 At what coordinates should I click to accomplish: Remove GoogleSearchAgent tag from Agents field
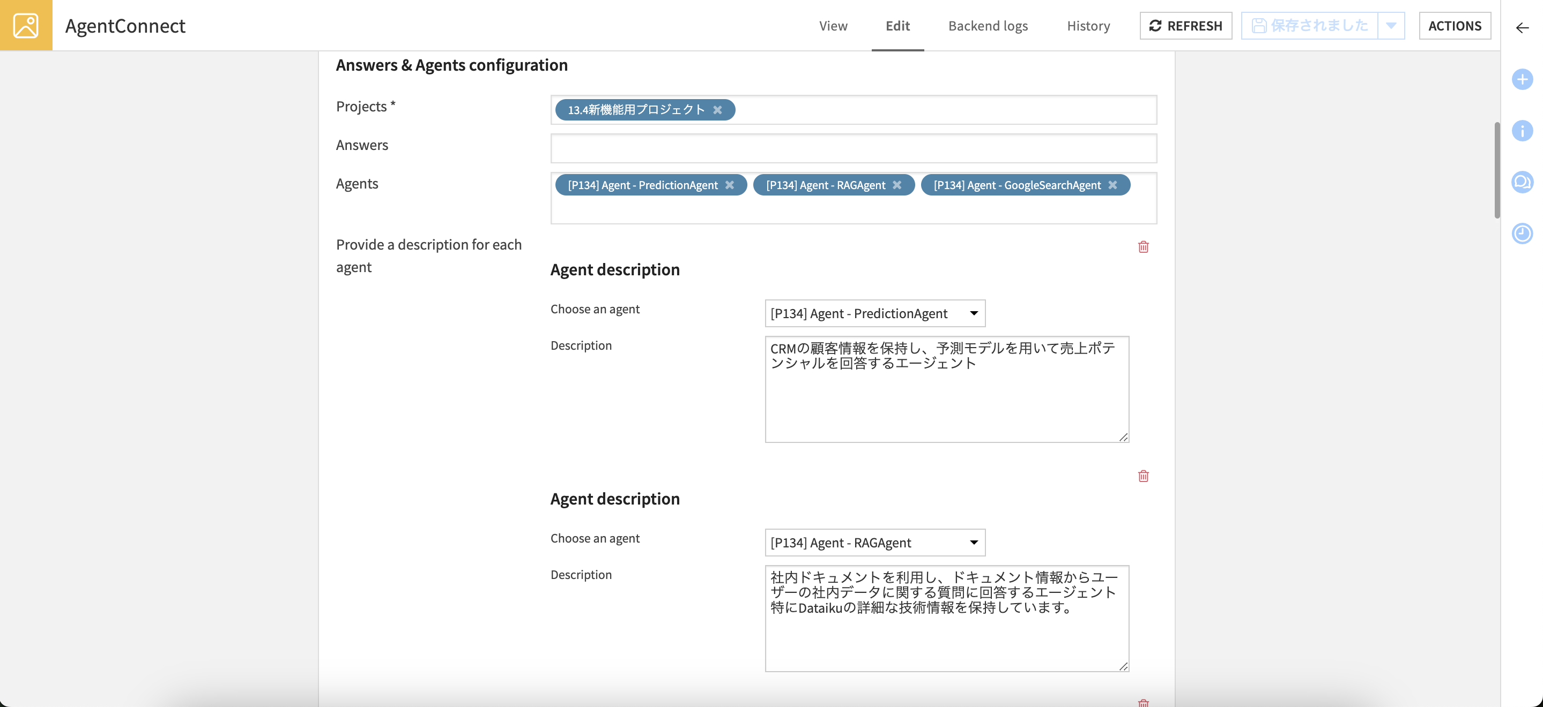click(x=1112, y=185)
